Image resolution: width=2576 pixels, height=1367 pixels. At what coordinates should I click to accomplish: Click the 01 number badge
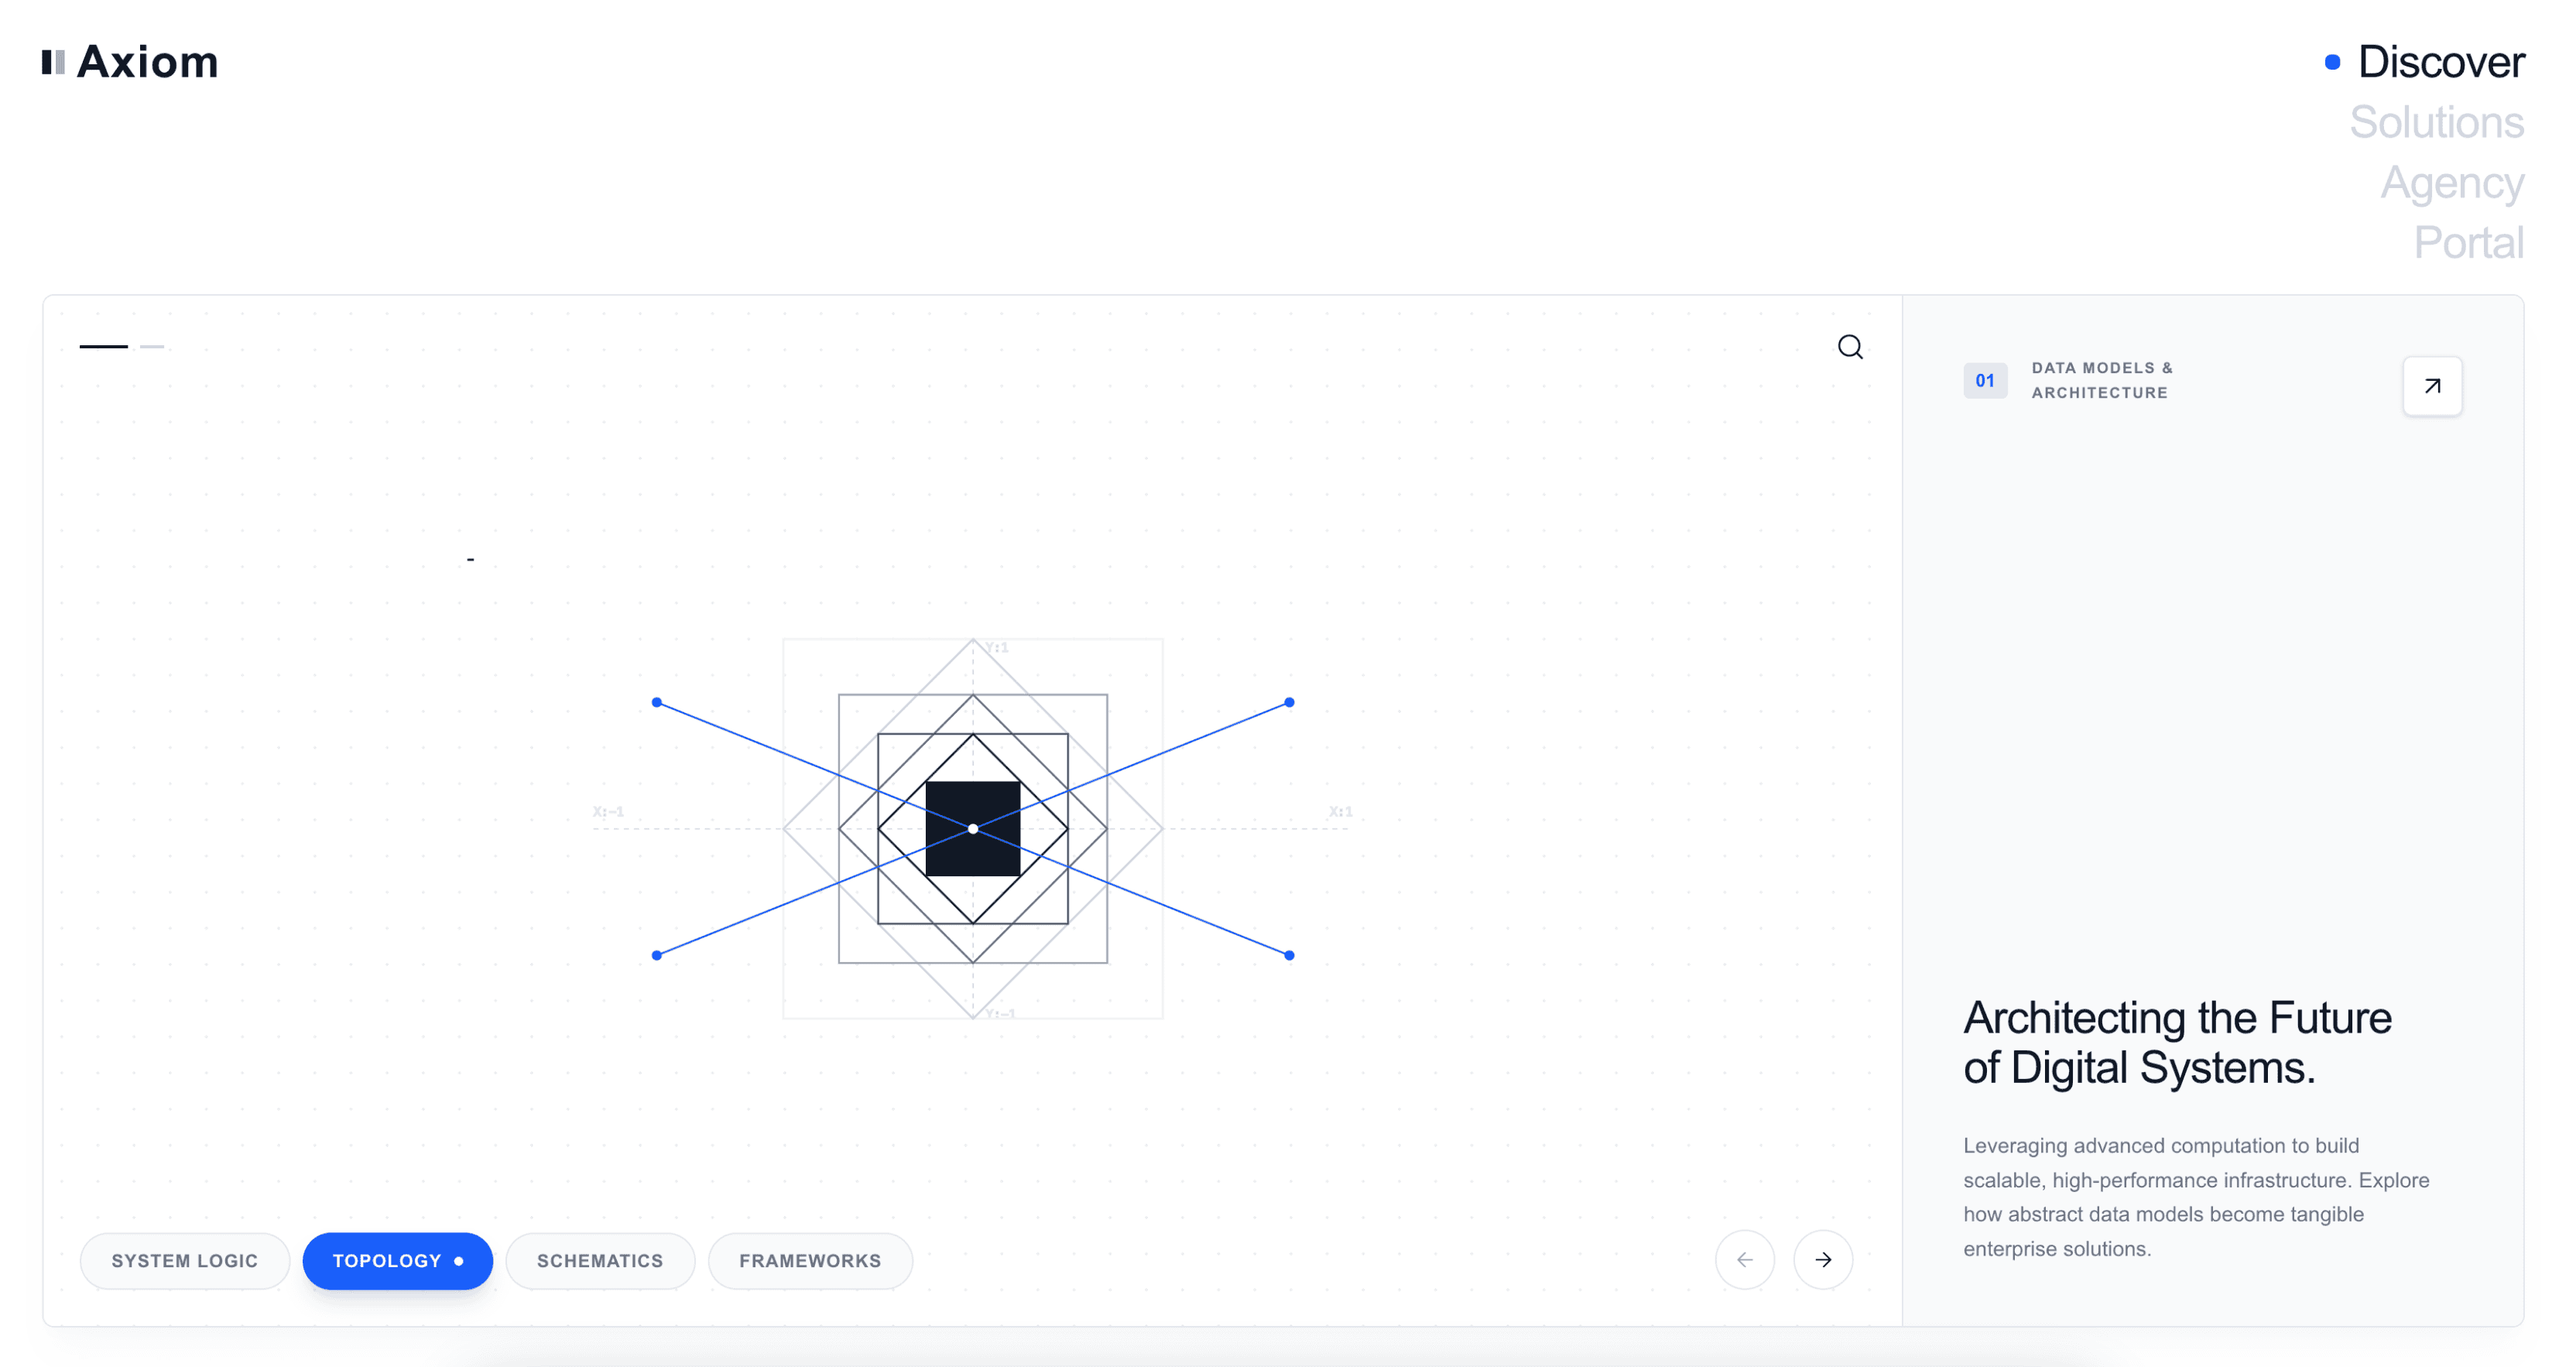[x=1984, y=381]
